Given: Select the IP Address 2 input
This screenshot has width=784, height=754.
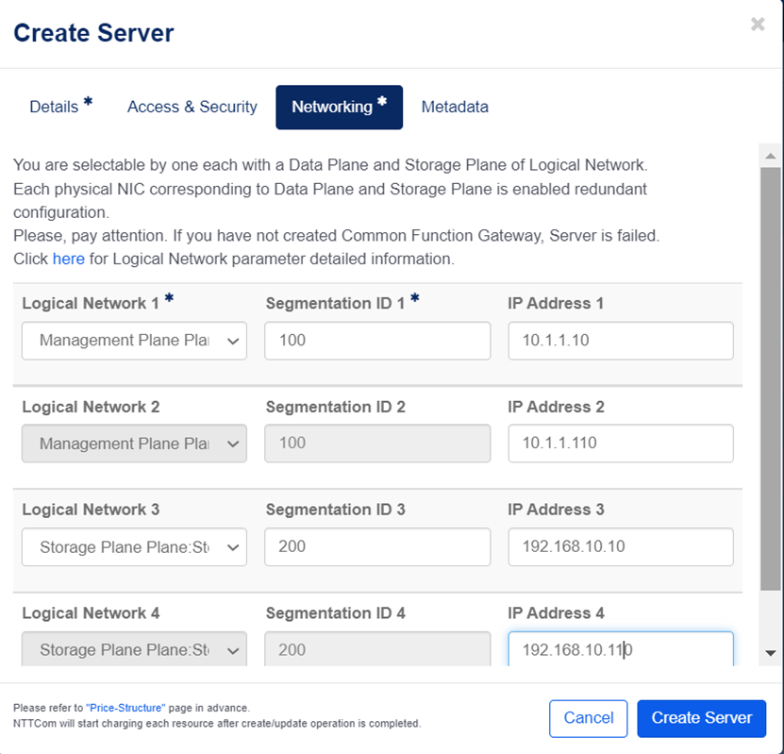Looking at the screenshot, I should point(620,444).
